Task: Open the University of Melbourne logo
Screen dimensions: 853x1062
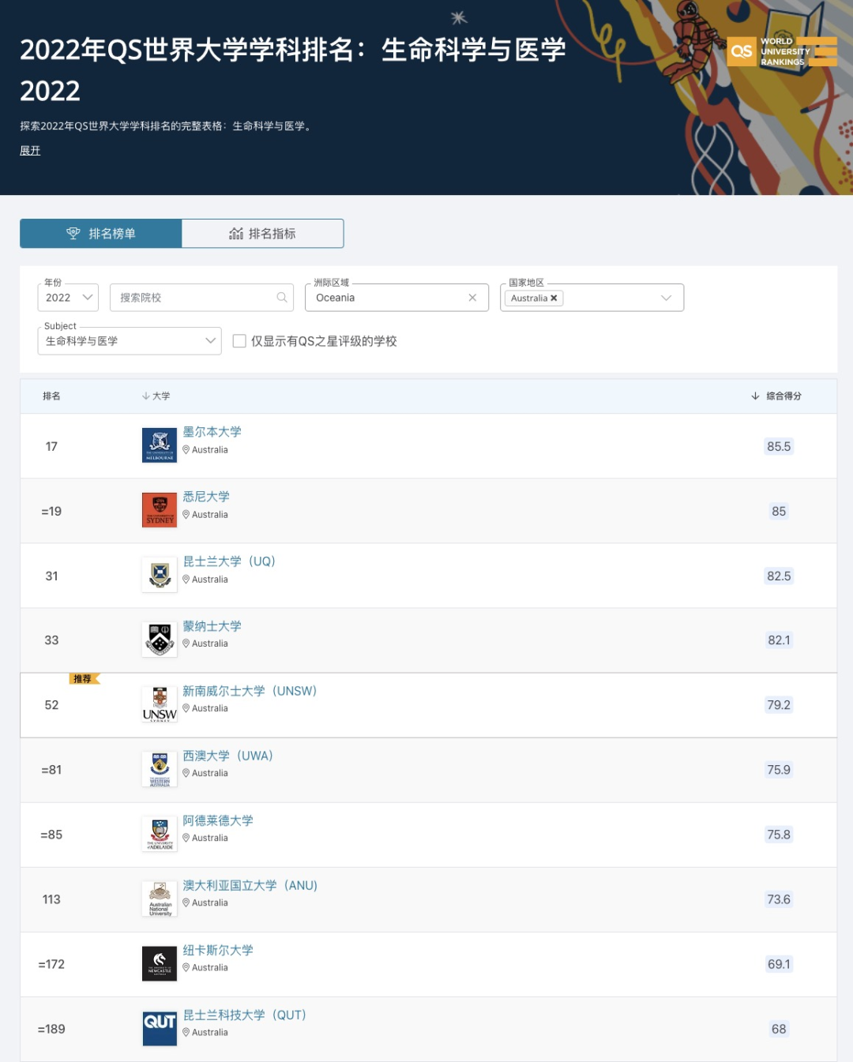Action: 160,445
